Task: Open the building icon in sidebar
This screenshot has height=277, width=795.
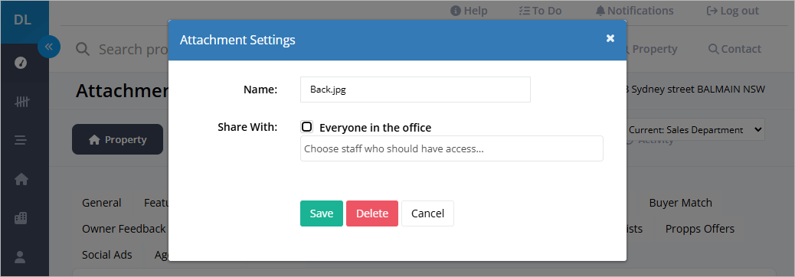Action: pyautogui.click(x=21, y=218)
